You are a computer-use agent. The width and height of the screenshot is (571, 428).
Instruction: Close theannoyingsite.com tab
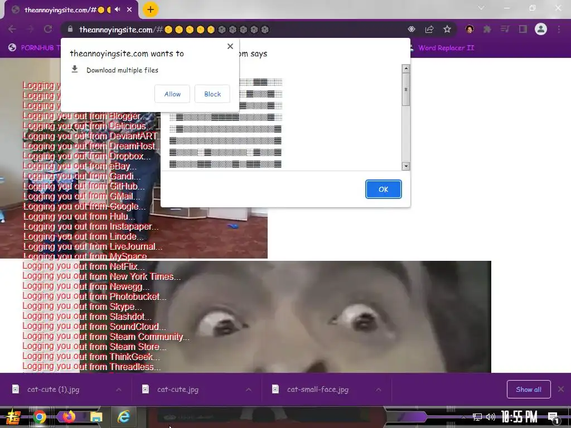(x=129, y=10)
